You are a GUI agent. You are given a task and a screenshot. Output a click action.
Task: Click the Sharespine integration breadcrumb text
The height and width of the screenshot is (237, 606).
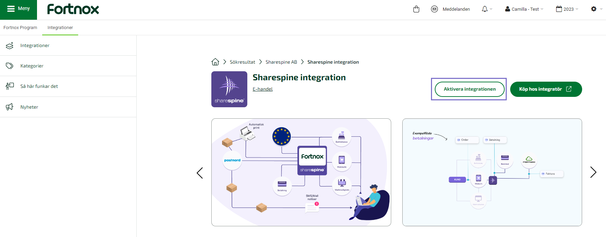[333, 62]
